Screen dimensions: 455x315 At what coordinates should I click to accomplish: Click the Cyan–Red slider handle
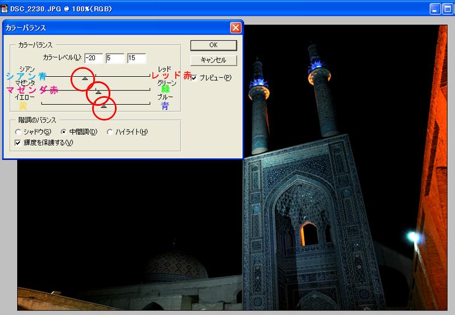pos(85,78)
